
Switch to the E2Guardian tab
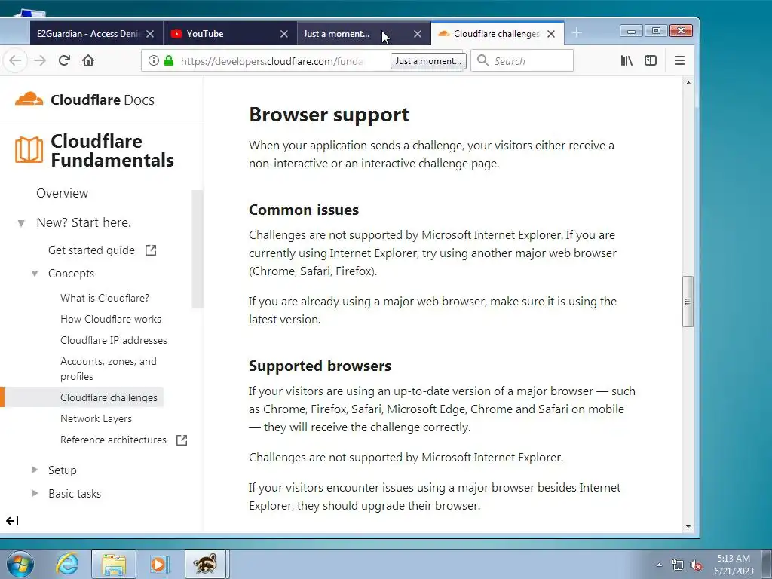coord(89,33)
